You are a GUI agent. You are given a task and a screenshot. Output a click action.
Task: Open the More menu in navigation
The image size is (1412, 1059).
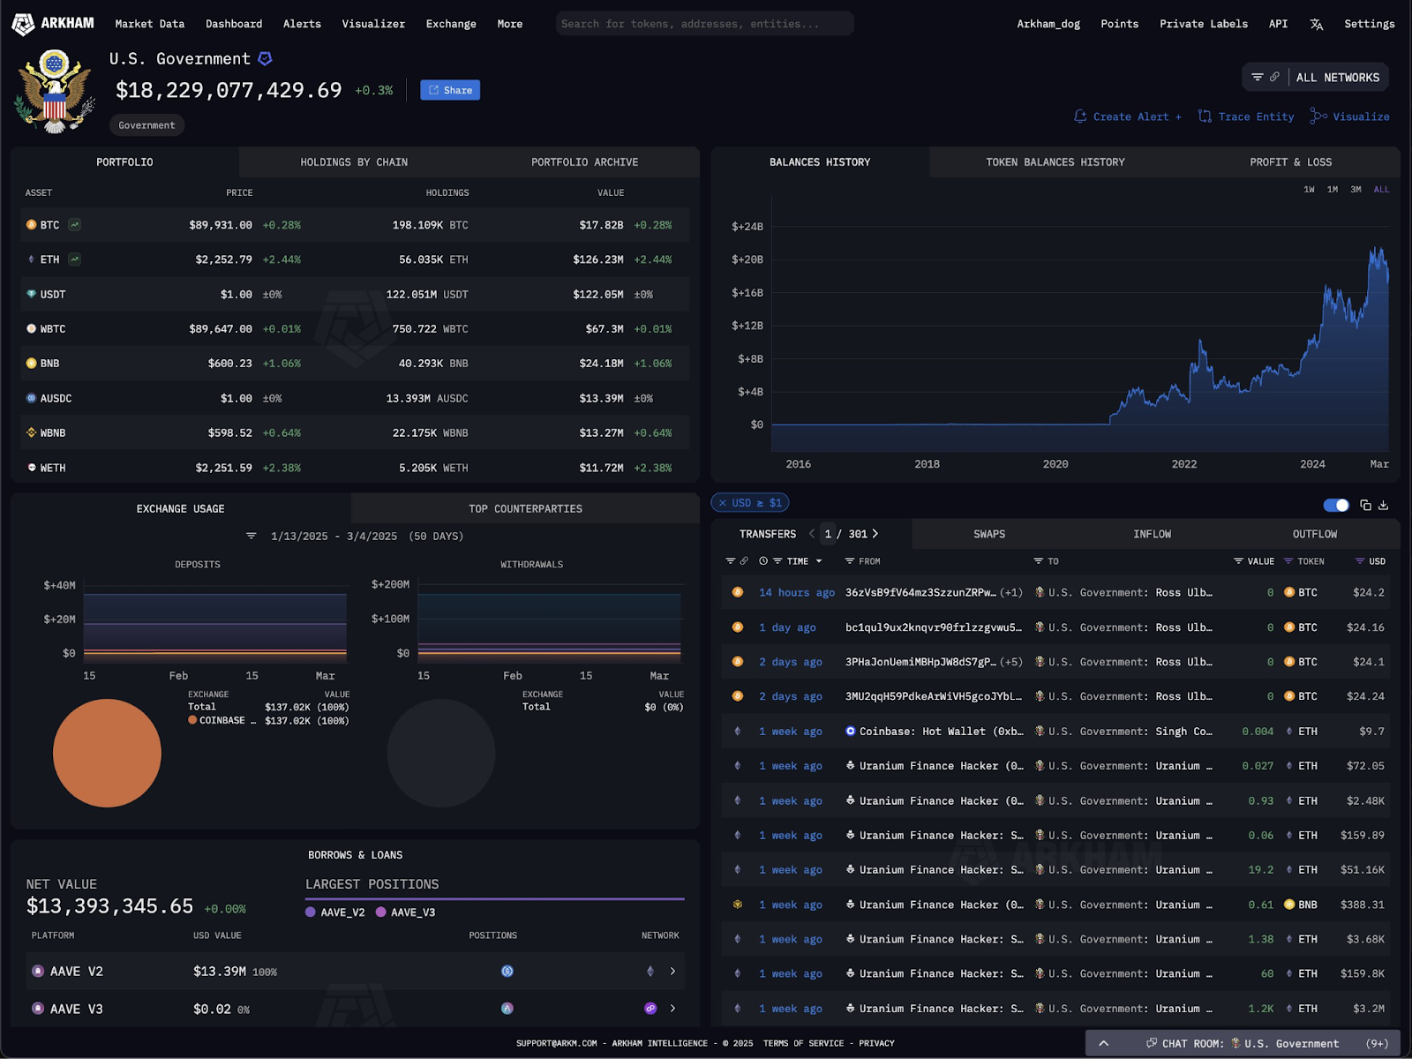(x=510, y=24)
